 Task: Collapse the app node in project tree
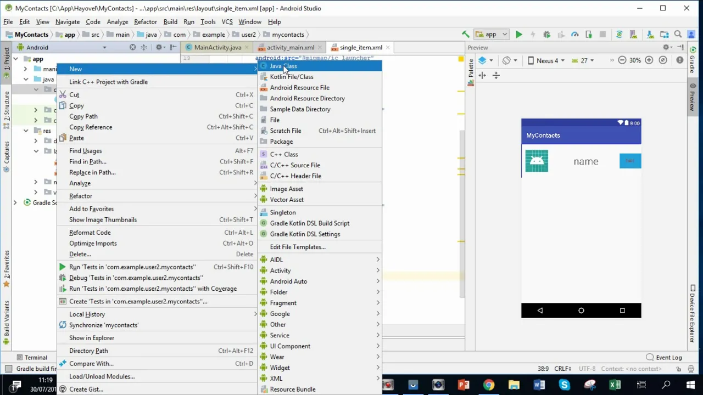pyautogui.click(x=15, y=59)
